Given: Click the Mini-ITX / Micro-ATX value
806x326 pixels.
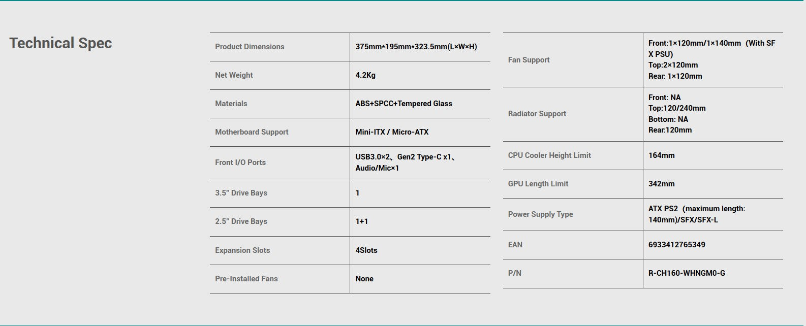Looking at the screenshot, I should click(392, 132).
